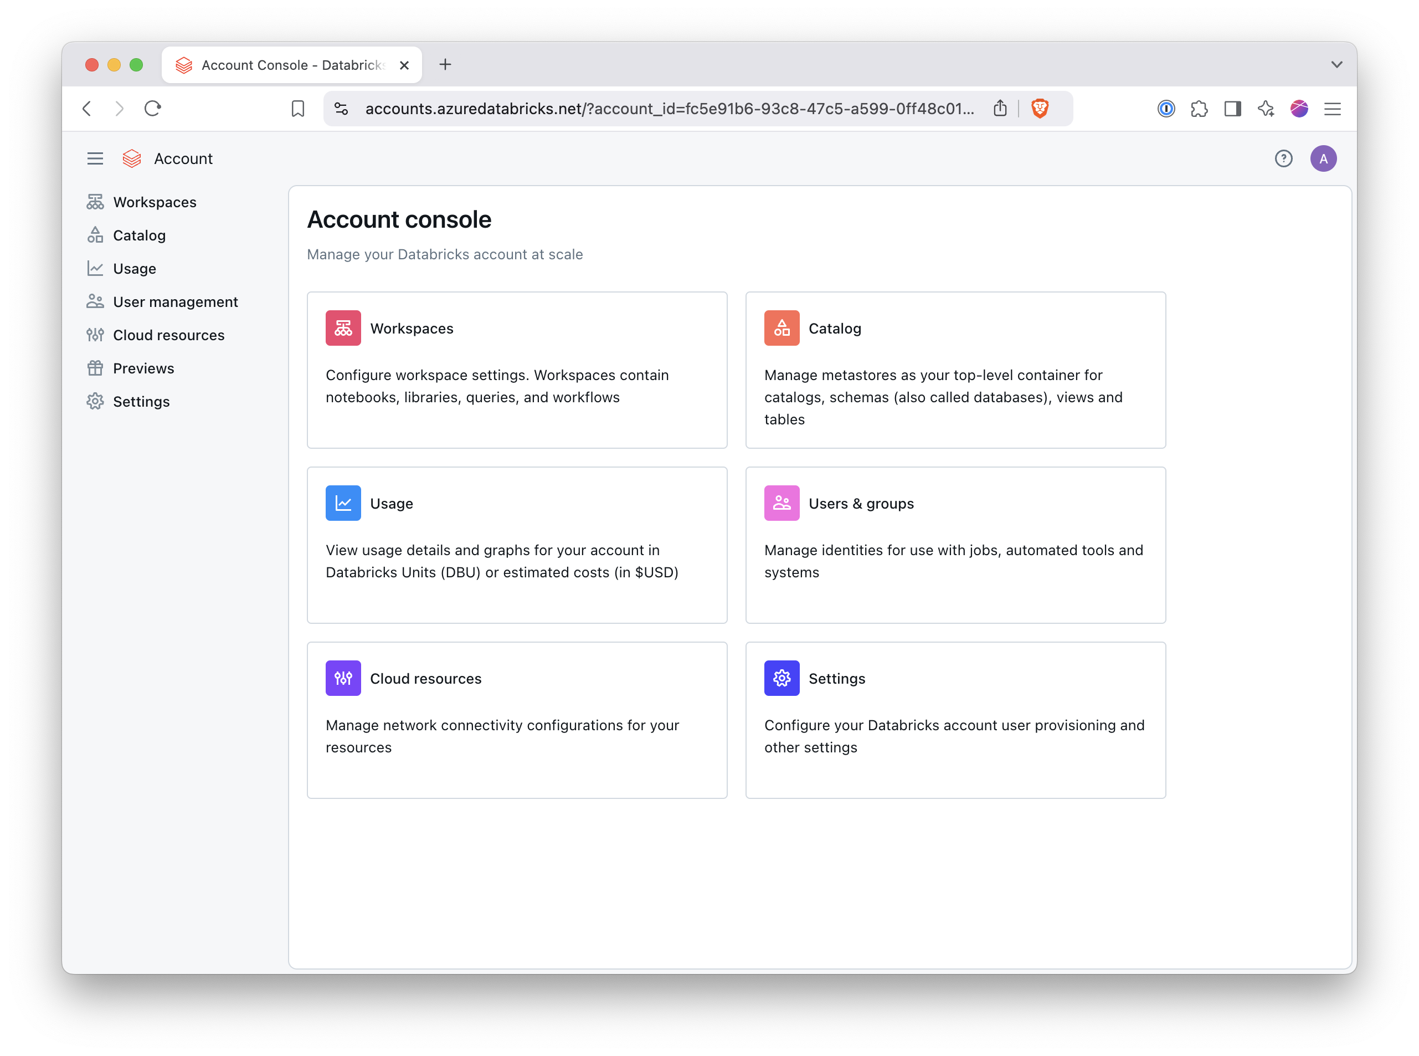Open the Catalog card title
This screenshot has height=1056, width=1419.
(x=835, y=329)
